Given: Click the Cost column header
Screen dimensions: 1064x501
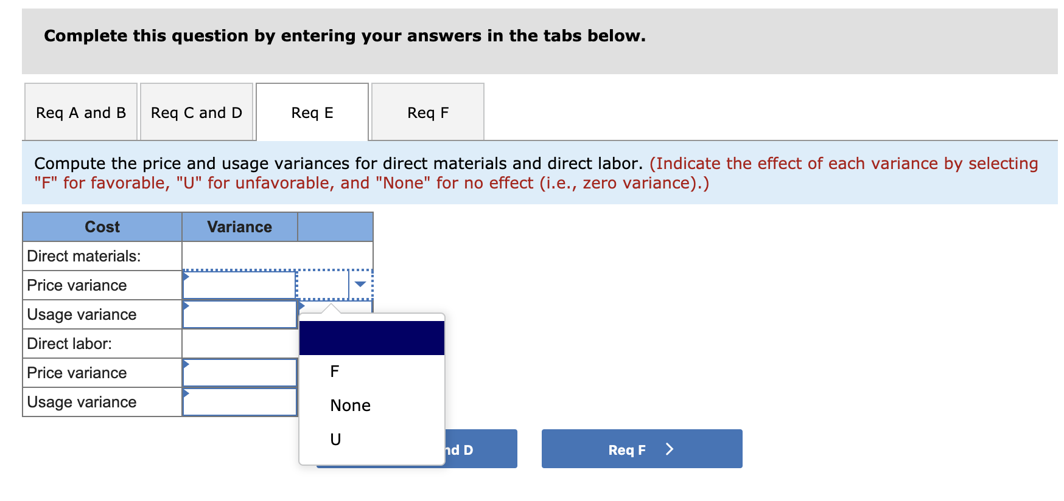Looking at the screenshot, I should (x=102, y=227).
